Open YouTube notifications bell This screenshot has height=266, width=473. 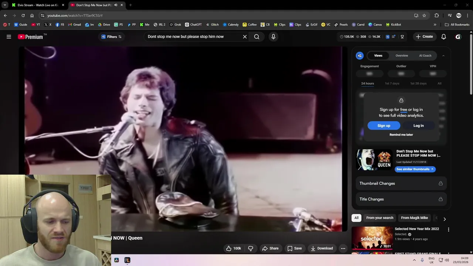click(443, 37)
